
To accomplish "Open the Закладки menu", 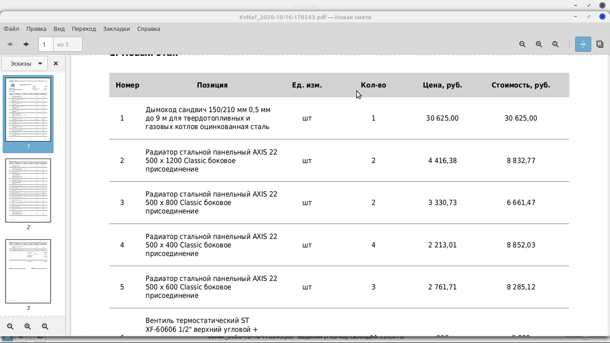I will point(116,29).
